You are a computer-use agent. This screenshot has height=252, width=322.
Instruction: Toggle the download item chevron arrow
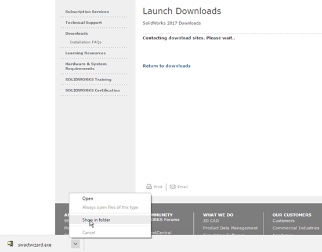pos(75,244)
